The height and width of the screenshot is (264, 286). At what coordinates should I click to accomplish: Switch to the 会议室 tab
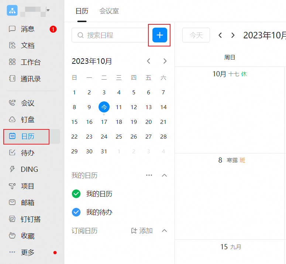109,11
